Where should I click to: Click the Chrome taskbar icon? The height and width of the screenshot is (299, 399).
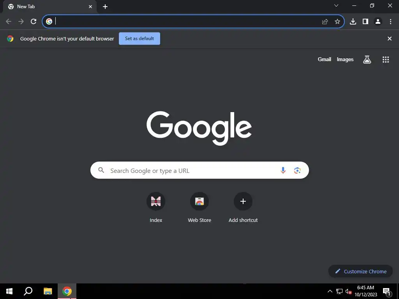[x=67, y=291]
